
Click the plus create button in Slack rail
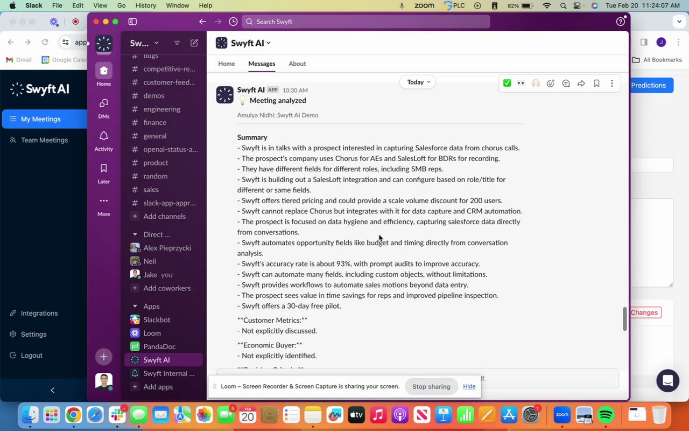coord(104,357)
